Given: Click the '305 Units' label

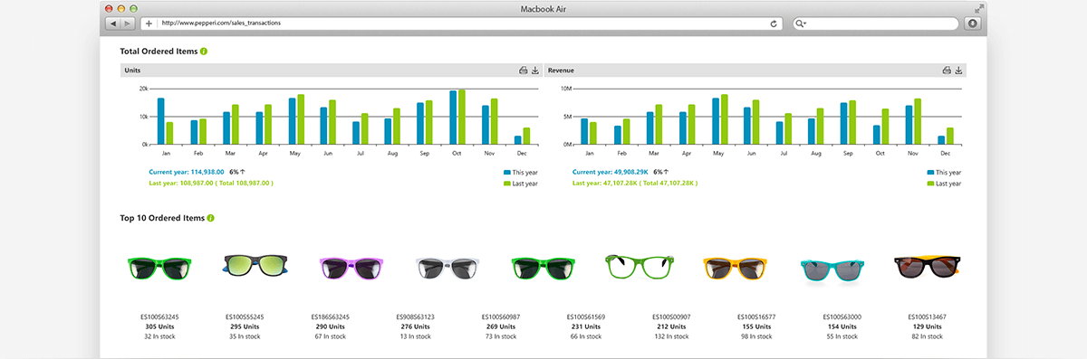Looking at the screenshot, I should tap(159, 326).
